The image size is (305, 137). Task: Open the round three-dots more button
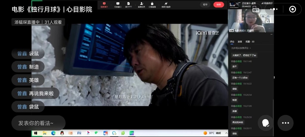pyautogui.click(x=285, y=123)
